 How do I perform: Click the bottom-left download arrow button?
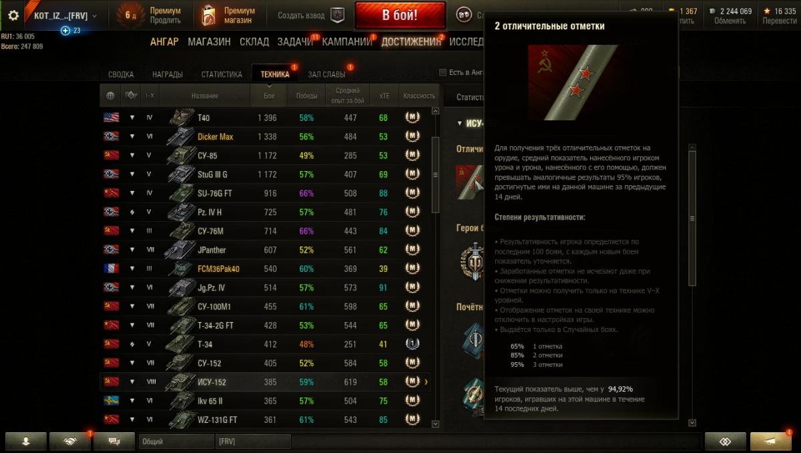(26, 441)
